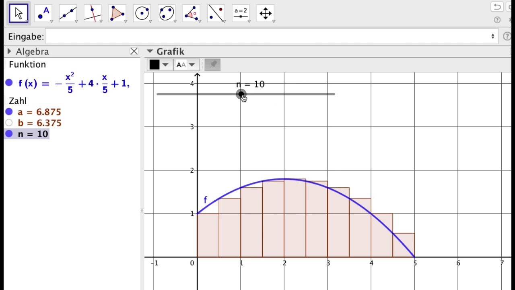Select the Line through two points tool

68,13
